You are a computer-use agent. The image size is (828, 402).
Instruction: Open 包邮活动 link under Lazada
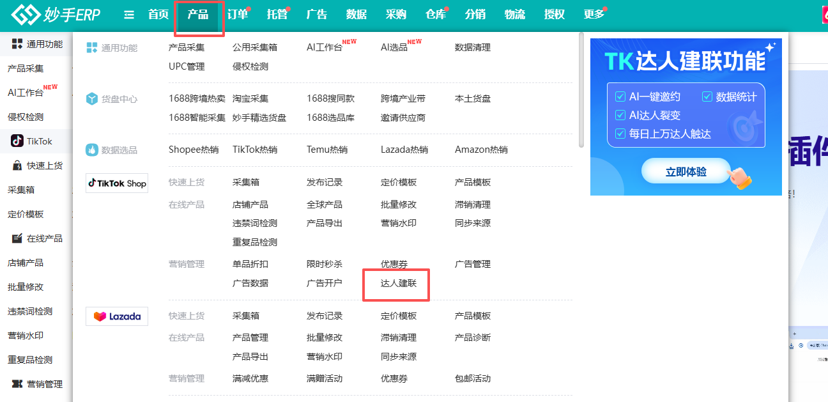point(473,378)
